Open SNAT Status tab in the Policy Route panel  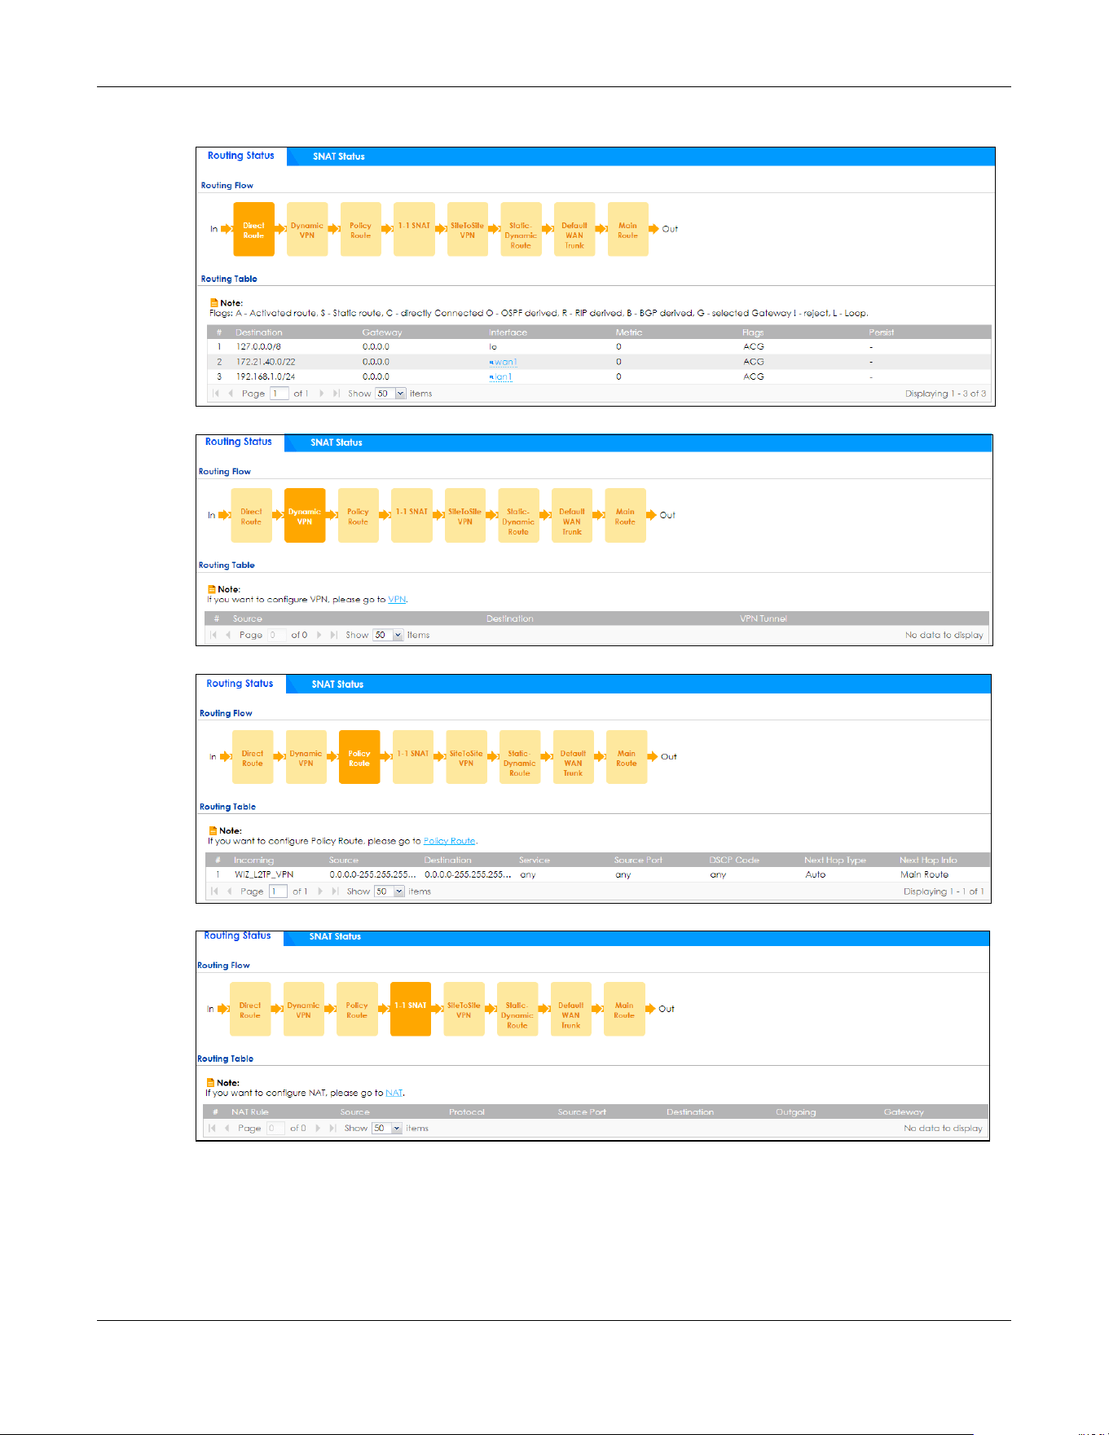pos(337,684)
